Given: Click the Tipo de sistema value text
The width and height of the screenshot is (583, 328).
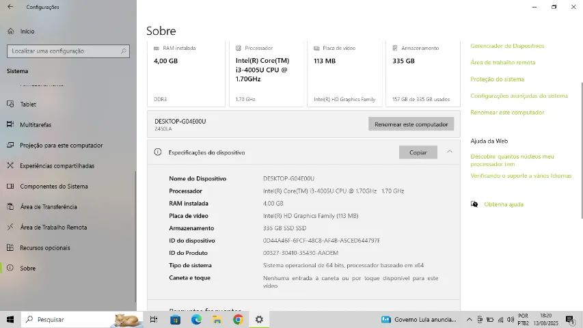Looking at the screenshot, I should [x=343, y=265].
